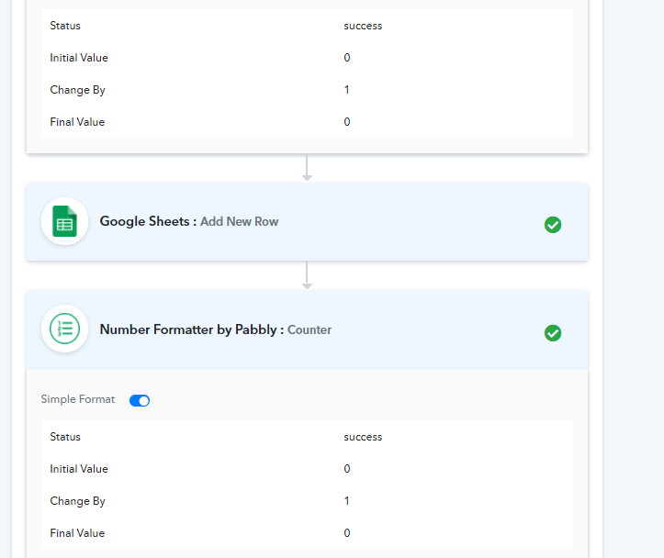Image resolution: width=664 pixels, height=558 pixels.
Task: Select the "Counter" action text in Number Formatter
Action: [x=309, y=330]
